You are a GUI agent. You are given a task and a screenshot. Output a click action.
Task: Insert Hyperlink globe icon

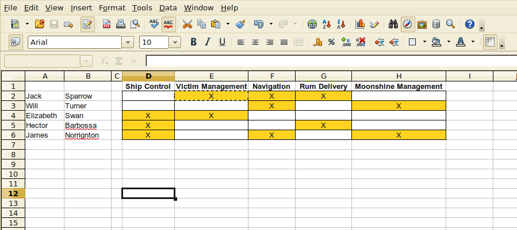[312, 24]
